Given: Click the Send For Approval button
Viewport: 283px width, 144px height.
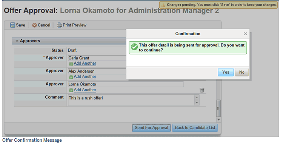Looking at the screenshot, I should pyautogui.click(x=151, y=128).
